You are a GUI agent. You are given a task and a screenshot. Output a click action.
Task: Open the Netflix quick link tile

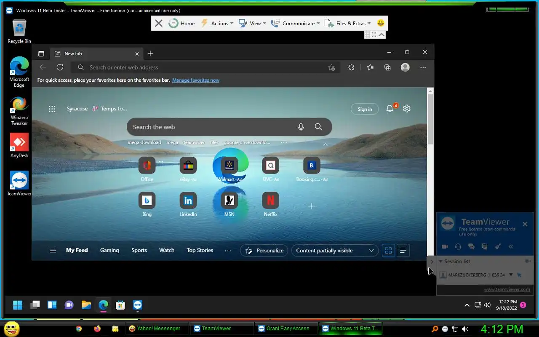point(271,204)
